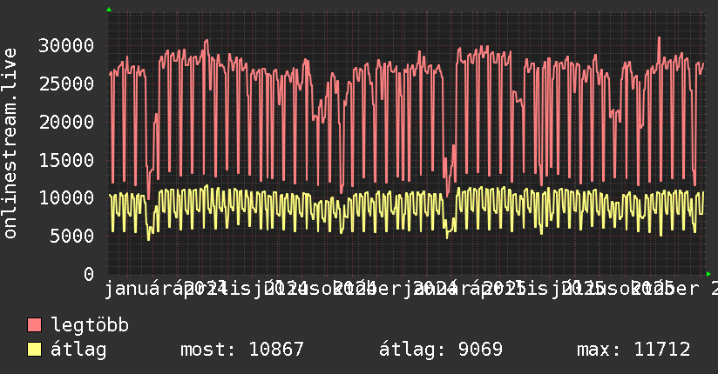This screenshot has height=374, width=718.
Task: Click the vertical 'onlinestream.live' axis title
Action: click(10, 144)
